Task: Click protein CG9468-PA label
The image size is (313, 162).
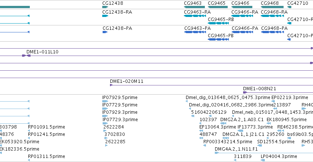Action: click(x=274, y=28)
